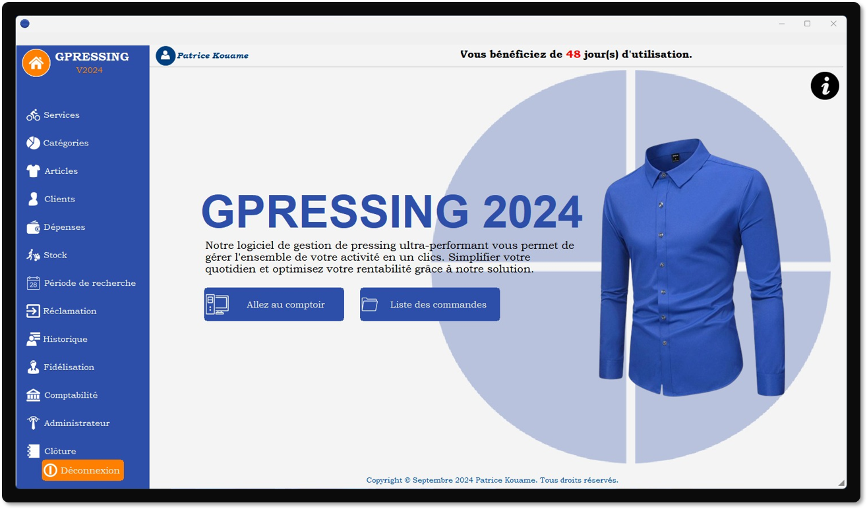Click Allez au comptoir button
The width and height of the screenshot is (867, 509).
274,304
